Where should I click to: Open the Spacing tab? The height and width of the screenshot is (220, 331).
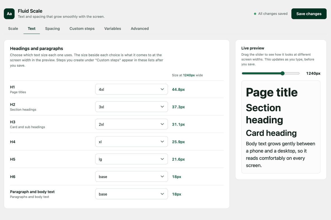pyautogui.click(x=52, y=28)
